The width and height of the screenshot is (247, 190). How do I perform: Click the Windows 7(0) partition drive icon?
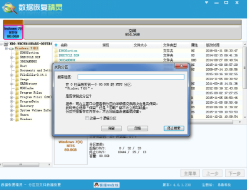[11, 48]
